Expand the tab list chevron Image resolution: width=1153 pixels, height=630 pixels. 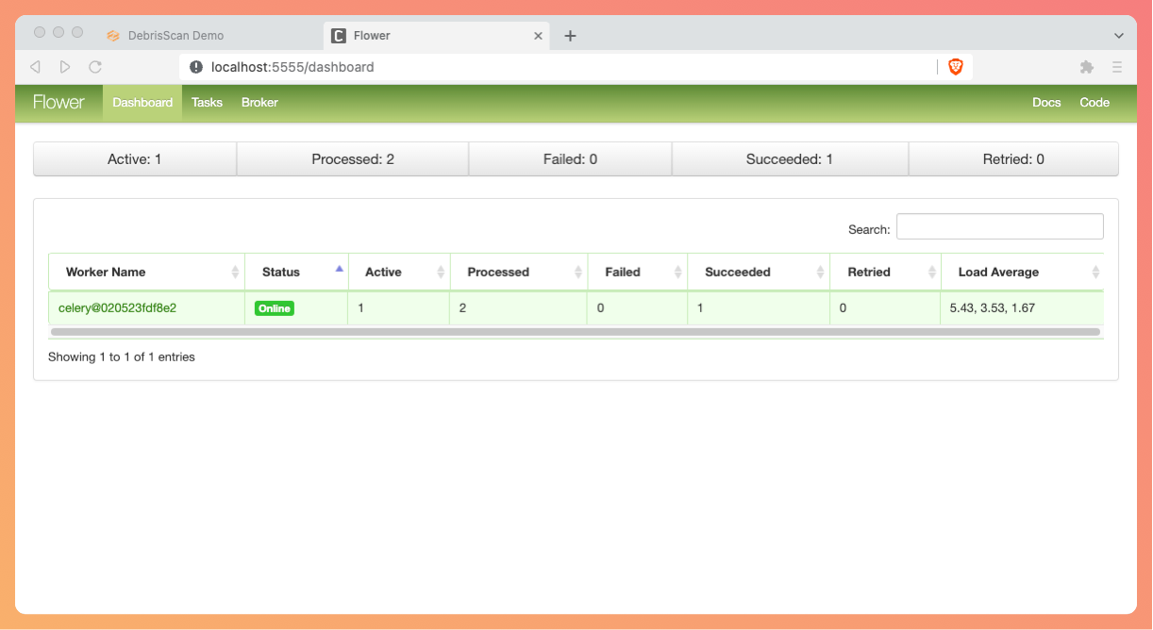[x=1119, y=36]
